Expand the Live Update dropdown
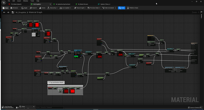The width and height of the screenshot is (204, 110). coord(65,8)
